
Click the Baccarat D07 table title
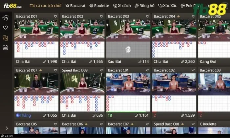tap(26, 70)
